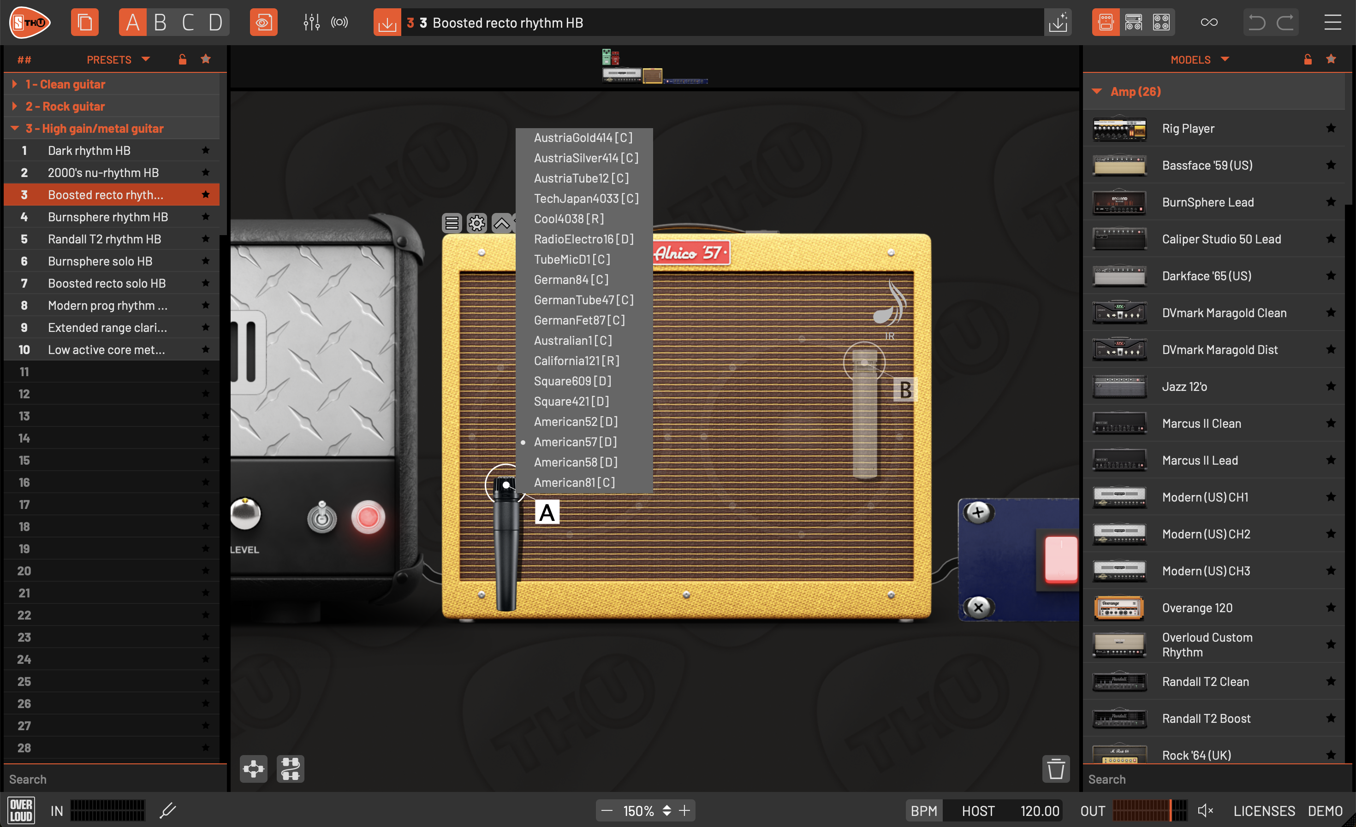This screenshot has height=827, width=1356.
Task: Click the gear settings icon above the cabinet
Action: tap(476, 223)
